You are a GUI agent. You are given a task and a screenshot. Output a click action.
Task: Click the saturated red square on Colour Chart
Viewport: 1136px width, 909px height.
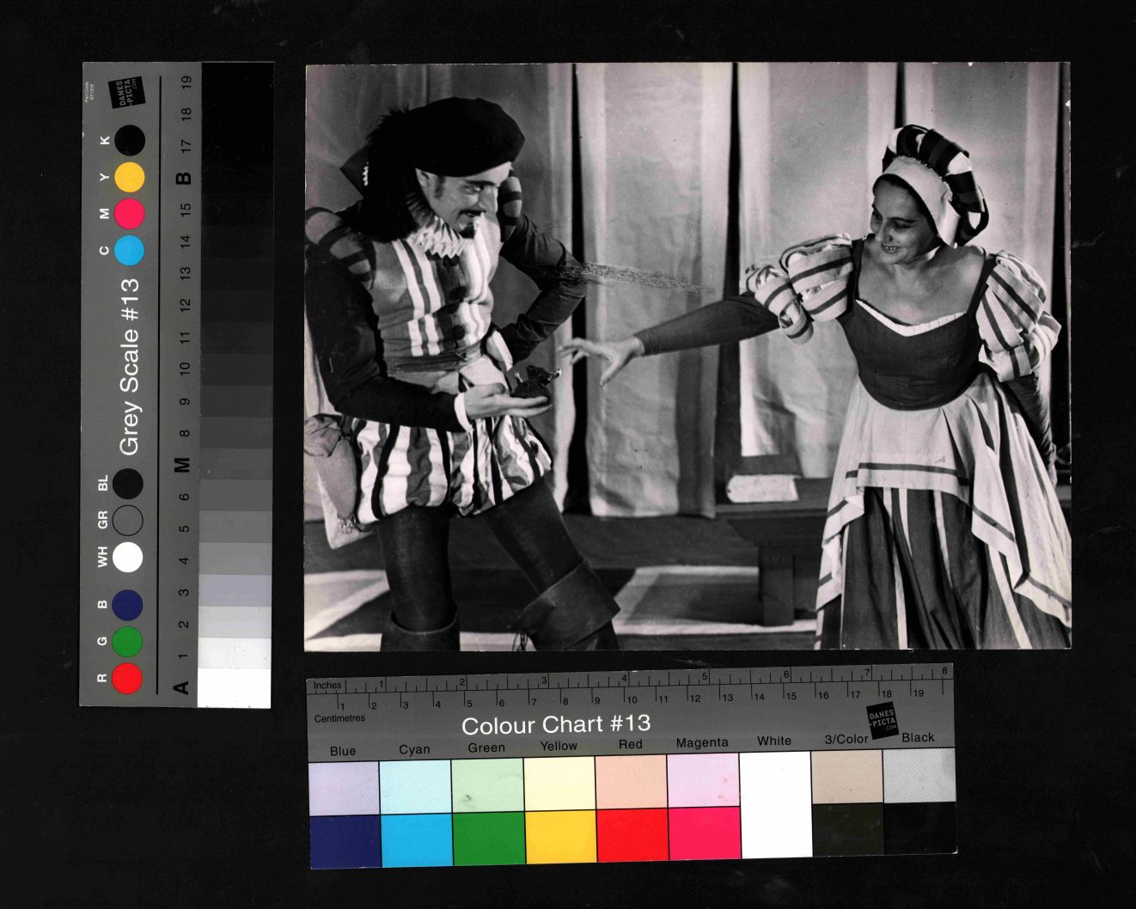point(632,835)
